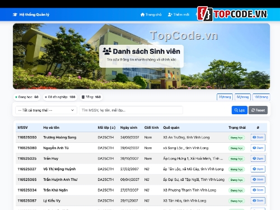This screenshot has width=280, height=210.
Task: Click Đang học badge for Nguyễn Anh Tú
Action: [236, 148]
